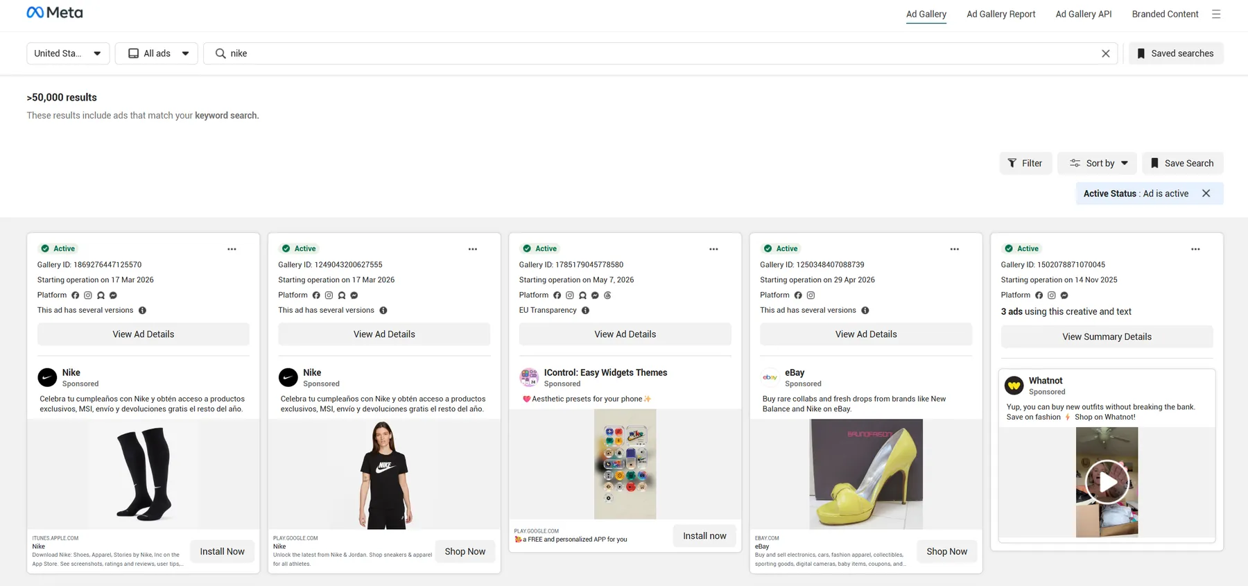The width and height of the screenshot is (1248, 586).
Task: View Ad Details for Gallery ID 1869276447125570
Action: point(144,334)
